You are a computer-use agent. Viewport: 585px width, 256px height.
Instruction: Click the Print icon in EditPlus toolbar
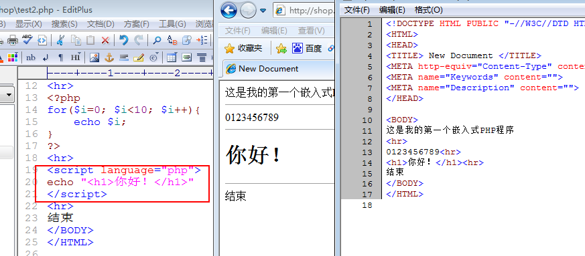click(13, 40)
